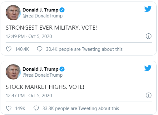Image resolution: width=158 pixels, height=115 pixels.
Task: Click reply bubble icon beside 33.3K
Action: tap(36, 108)
